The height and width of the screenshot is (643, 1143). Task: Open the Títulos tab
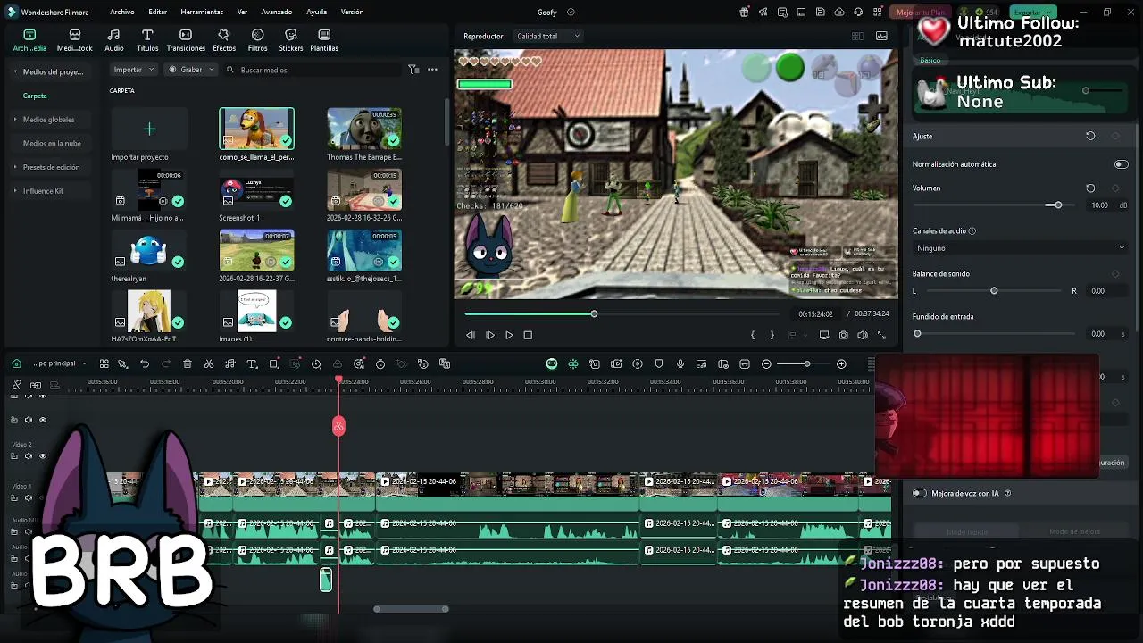[147, 40]
